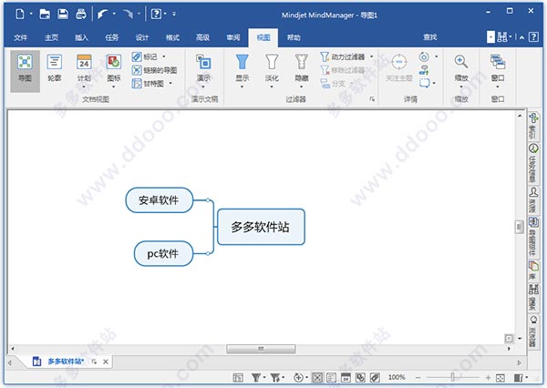This screenshot has height=388, width=547.
Task: Switch to the 插入 Insert tab
Action: [82, 37]
